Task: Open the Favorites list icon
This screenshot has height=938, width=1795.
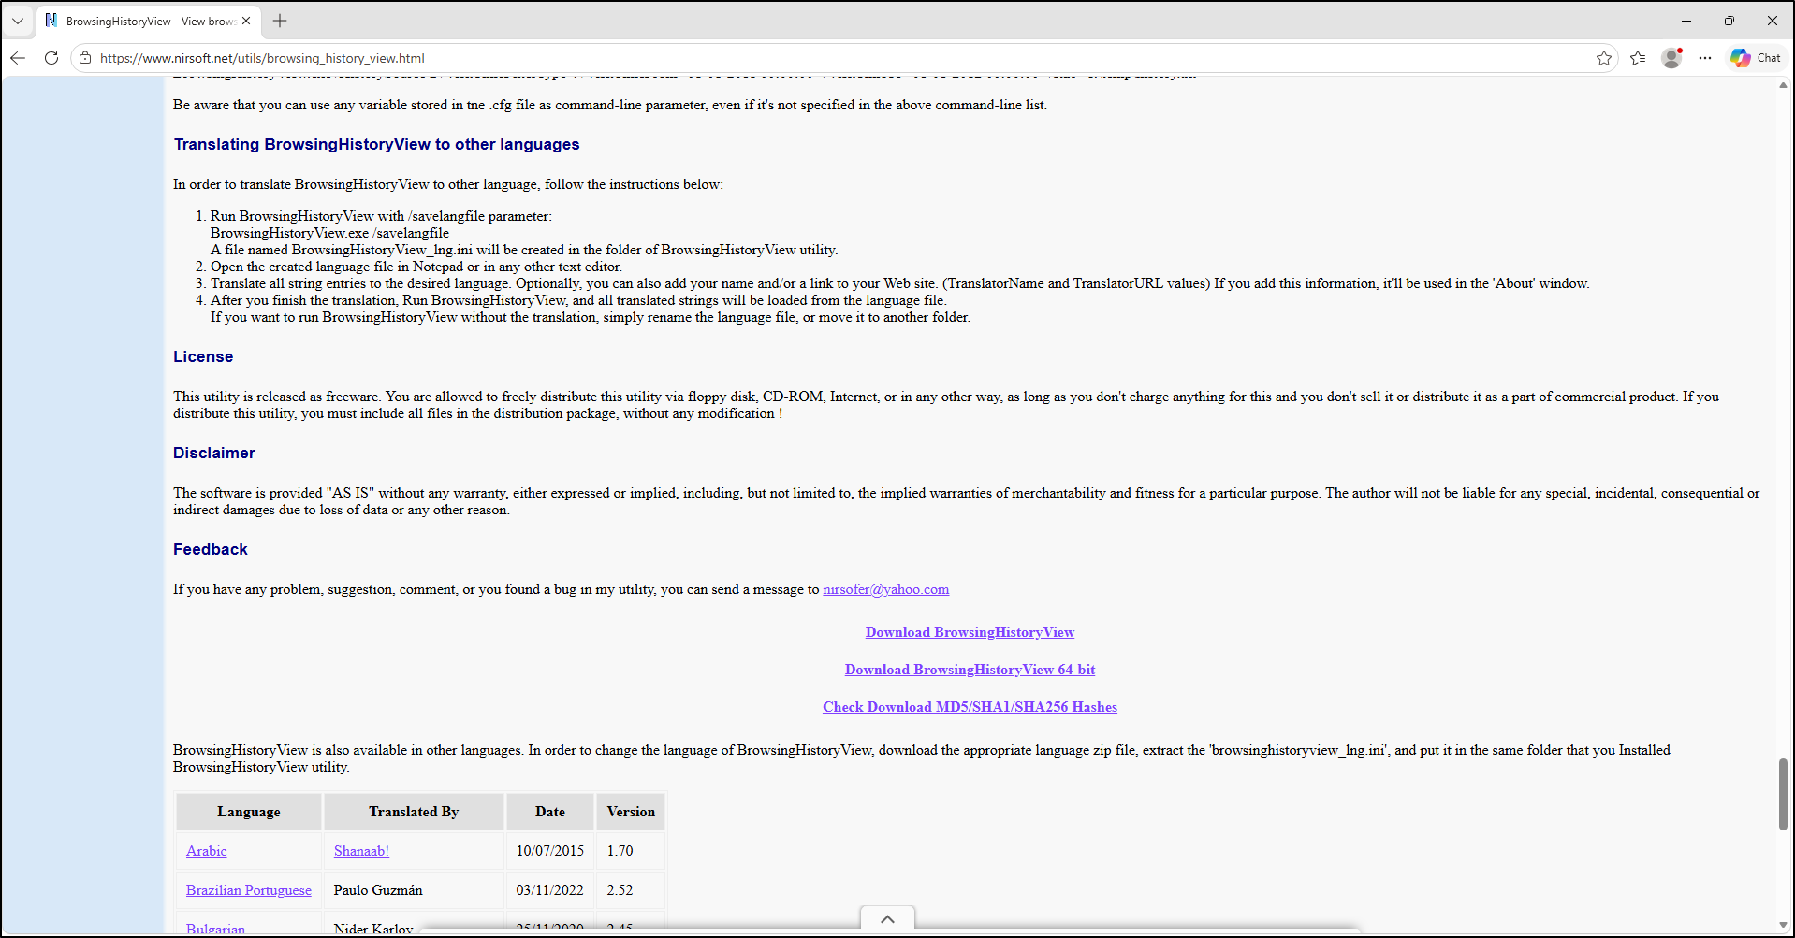Action: coord(1638,58)
